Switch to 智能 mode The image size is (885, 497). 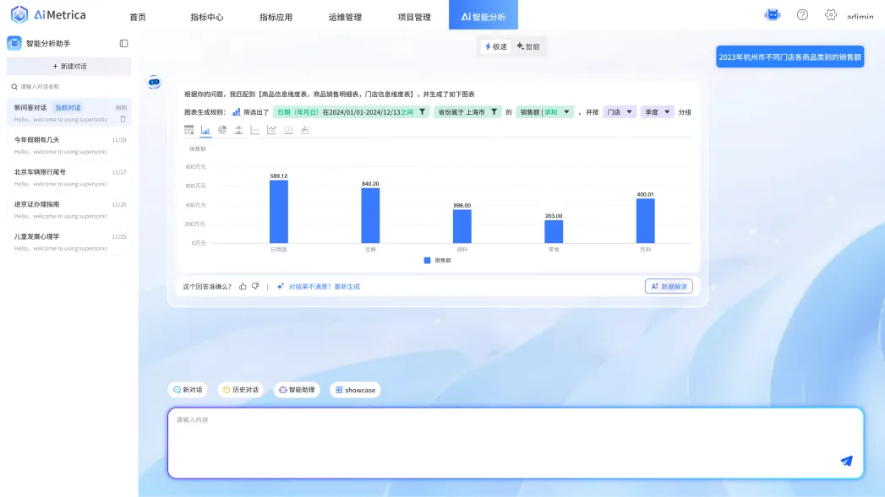[x=528, y=46]
